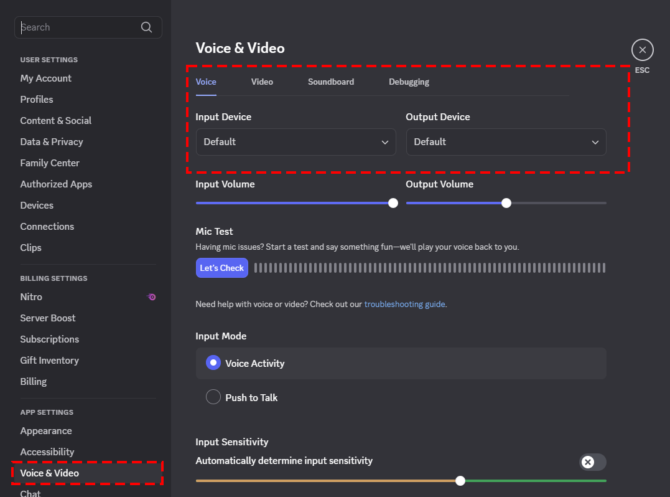Open Content & Social settings
The image size is (670, 497).
55,121
